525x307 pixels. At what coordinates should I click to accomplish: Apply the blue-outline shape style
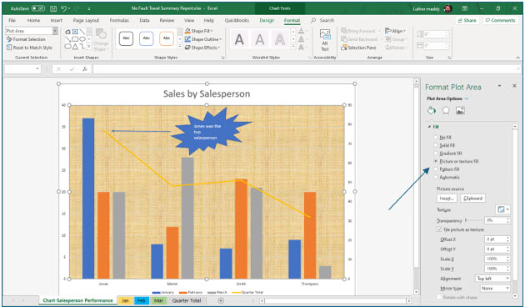pos(147,38)
